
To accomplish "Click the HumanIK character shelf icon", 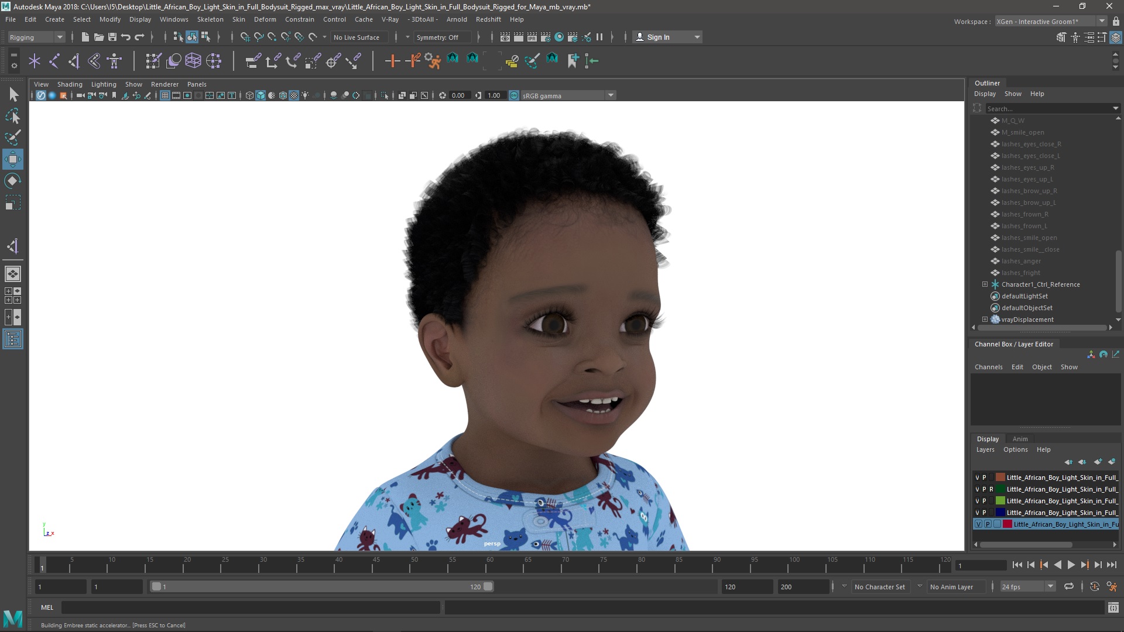I will tap(114, 61).
